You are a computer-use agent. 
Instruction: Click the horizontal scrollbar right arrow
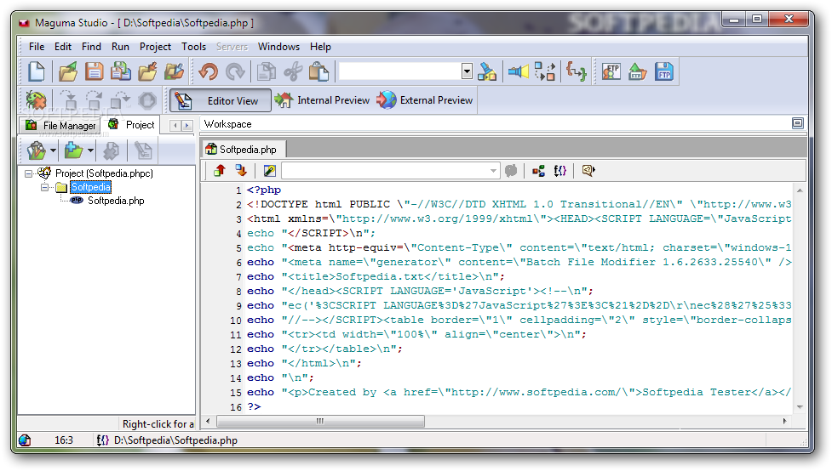coord(785,421)
